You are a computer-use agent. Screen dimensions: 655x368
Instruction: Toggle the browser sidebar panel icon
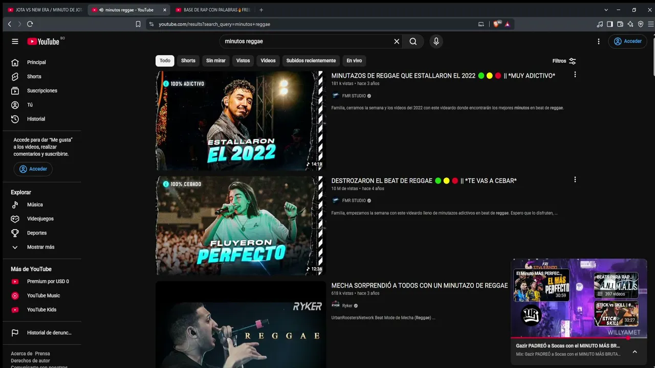coord(610,24)
